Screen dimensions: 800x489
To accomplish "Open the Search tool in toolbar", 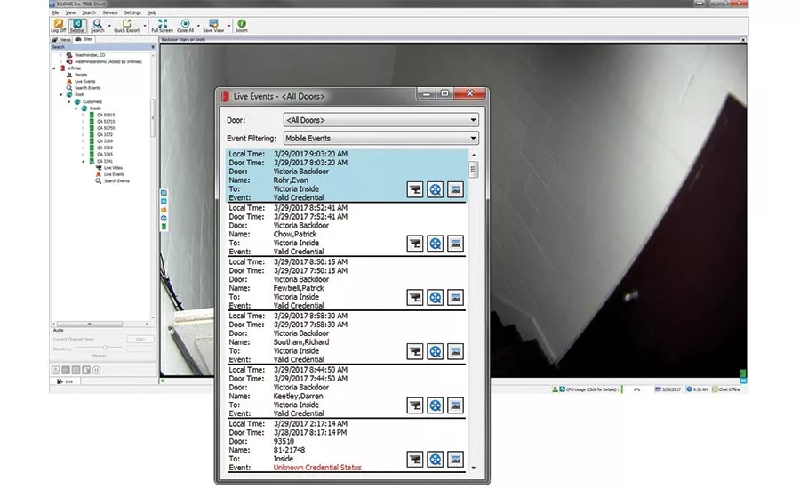I will (97, 25).
